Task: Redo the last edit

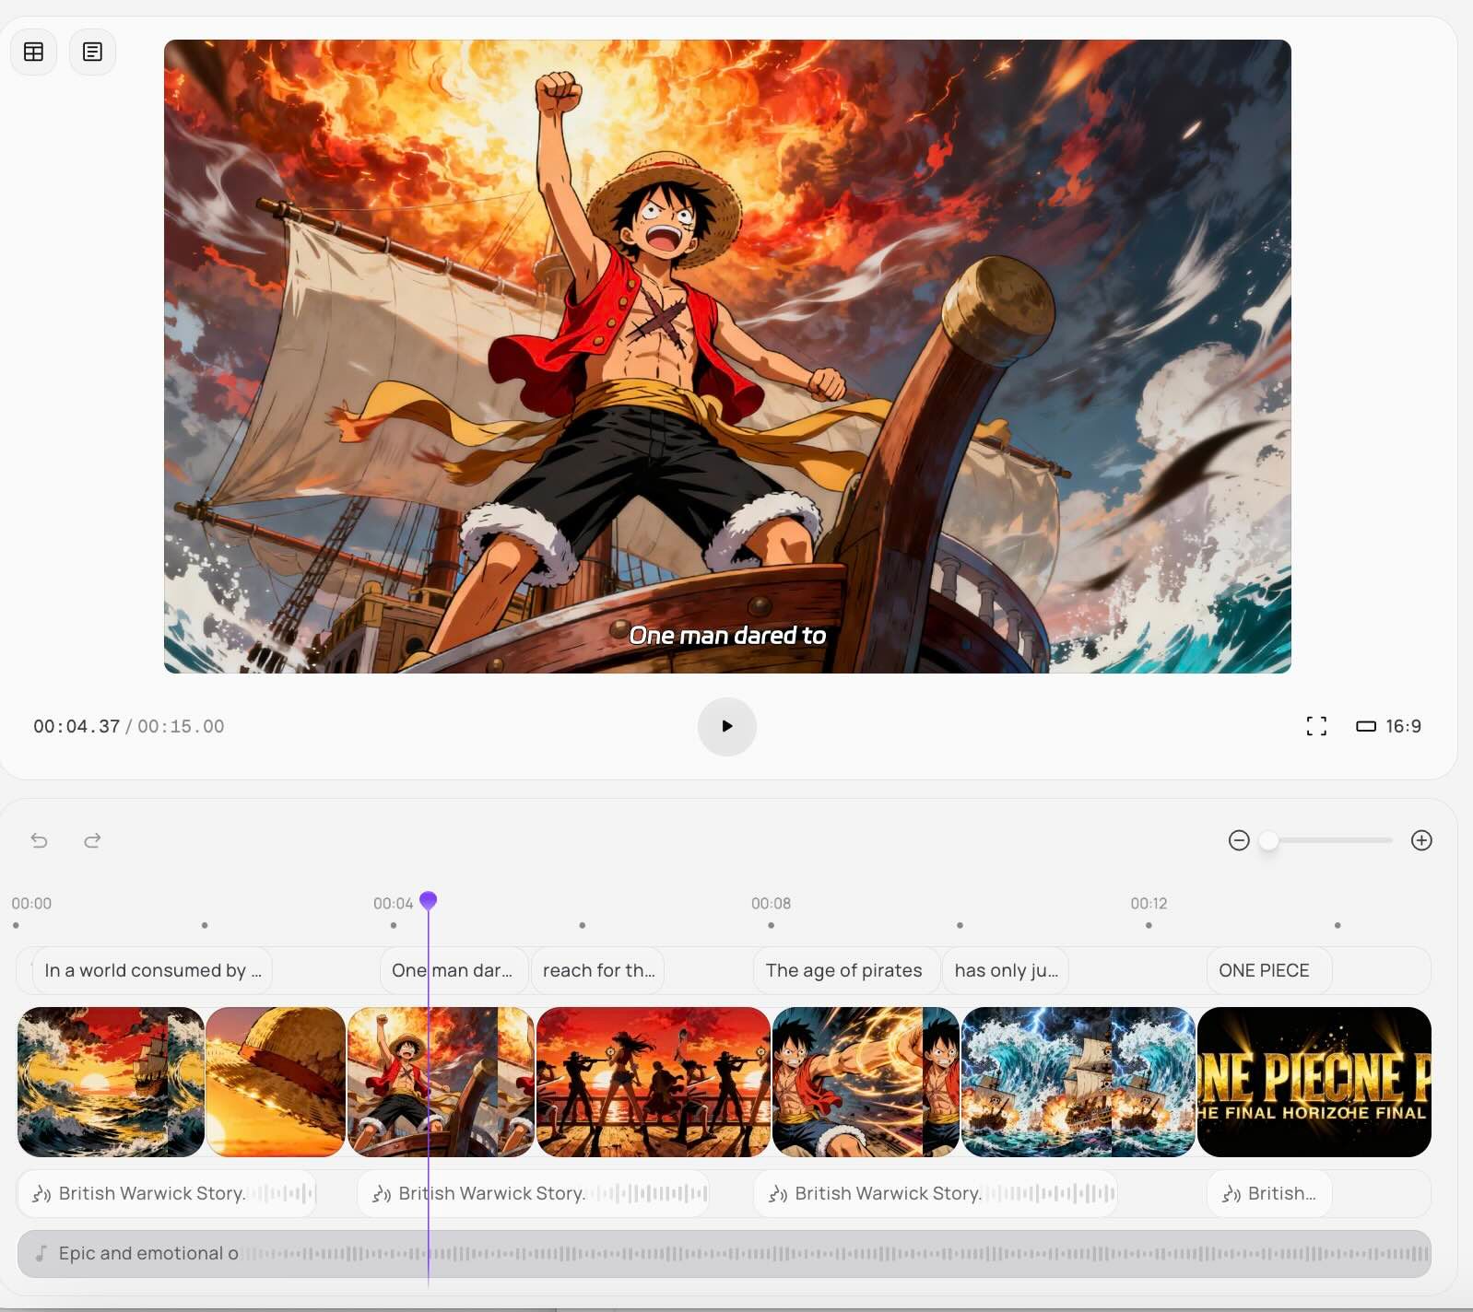Action: tap(92, 840)
